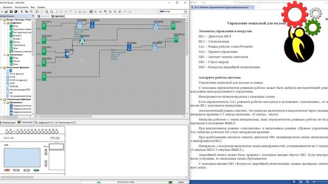Click the simulator pane horizontal scrollbar
The height and width of the screenshot is (184, 328).
[x=17, y=177]
